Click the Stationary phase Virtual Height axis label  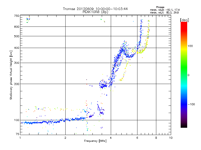pos(11,75)
